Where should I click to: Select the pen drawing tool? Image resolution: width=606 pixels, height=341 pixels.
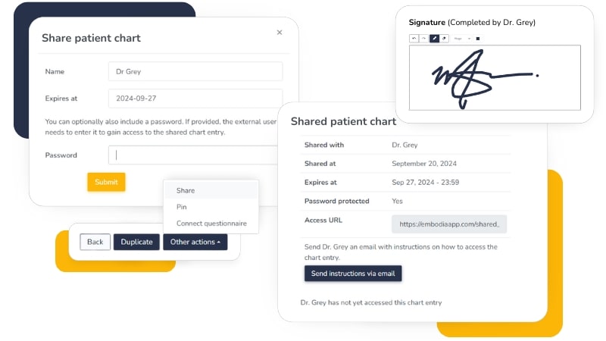(434, 38)
